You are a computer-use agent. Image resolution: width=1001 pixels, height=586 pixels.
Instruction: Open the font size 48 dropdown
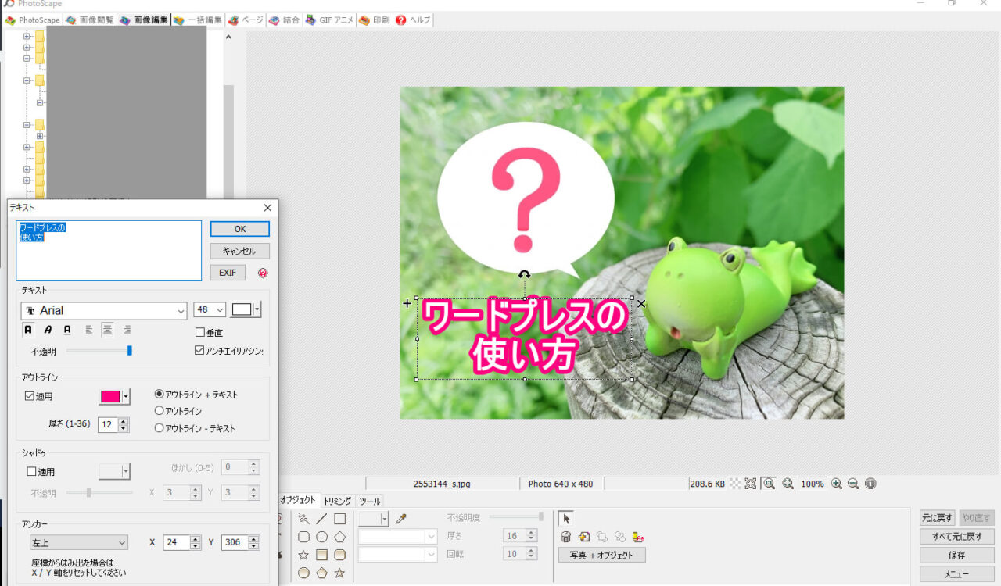pos(220,310)
